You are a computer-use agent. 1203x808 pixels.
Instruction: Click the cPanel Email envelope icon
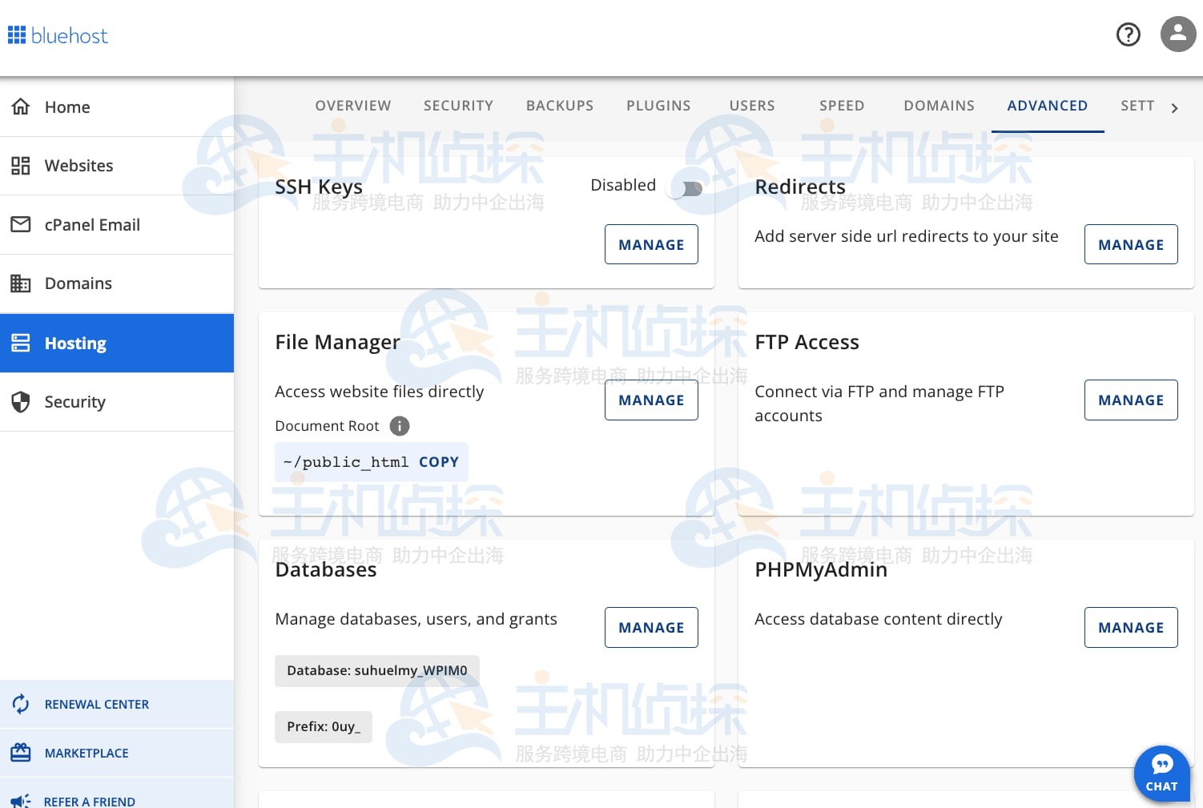click(21, 224)
